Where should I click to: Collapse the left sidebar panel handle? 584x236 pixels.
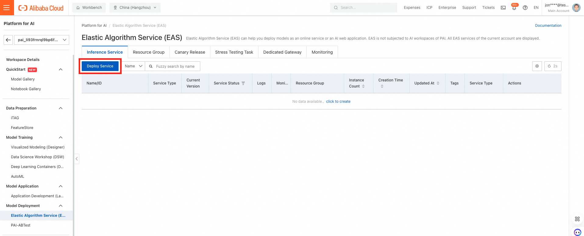tap(77, 159)
